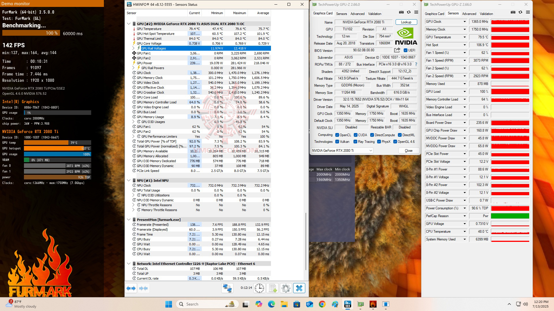Screen dimensions: 554x311
Task: Take GPU-Z screenshot with camera icon
Action: click(x=401, y=12)
